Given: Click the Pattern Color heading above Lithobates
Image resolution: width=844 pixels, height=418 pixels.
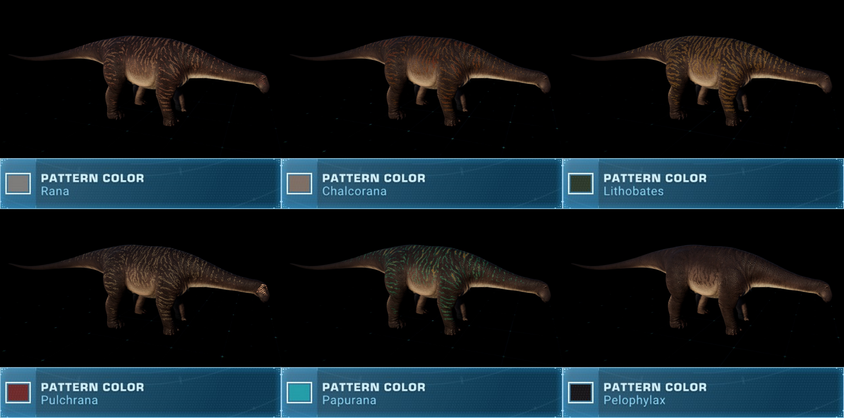Looking at the screenshot, I should (x=655, y=178).
